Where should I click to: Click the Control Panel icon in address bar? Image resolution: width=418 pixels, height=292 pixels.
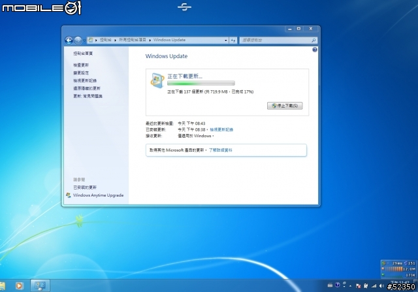91,40
